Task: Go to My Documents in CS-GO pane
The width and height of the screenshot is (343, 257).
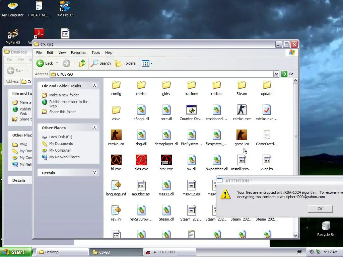Action: (61, 144)
